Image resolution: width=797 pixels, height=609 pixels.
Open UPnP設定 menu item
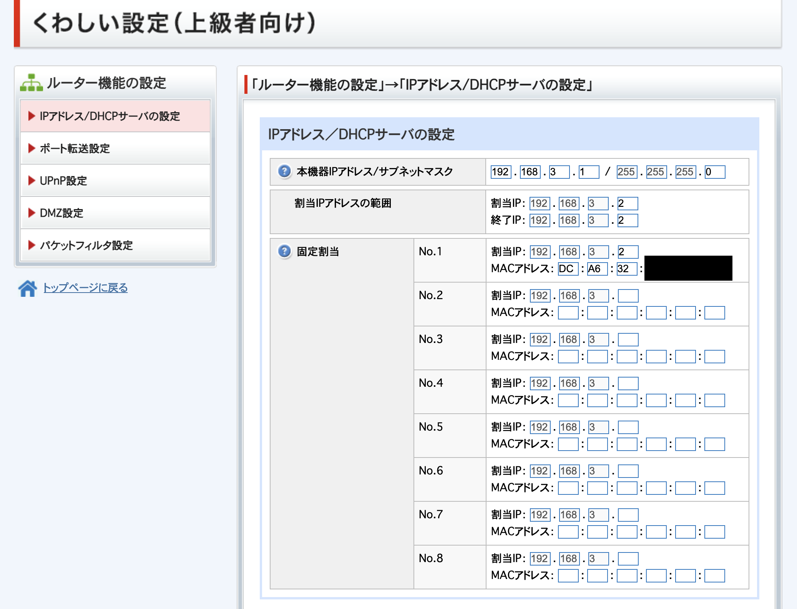click(x=63, y=181)
